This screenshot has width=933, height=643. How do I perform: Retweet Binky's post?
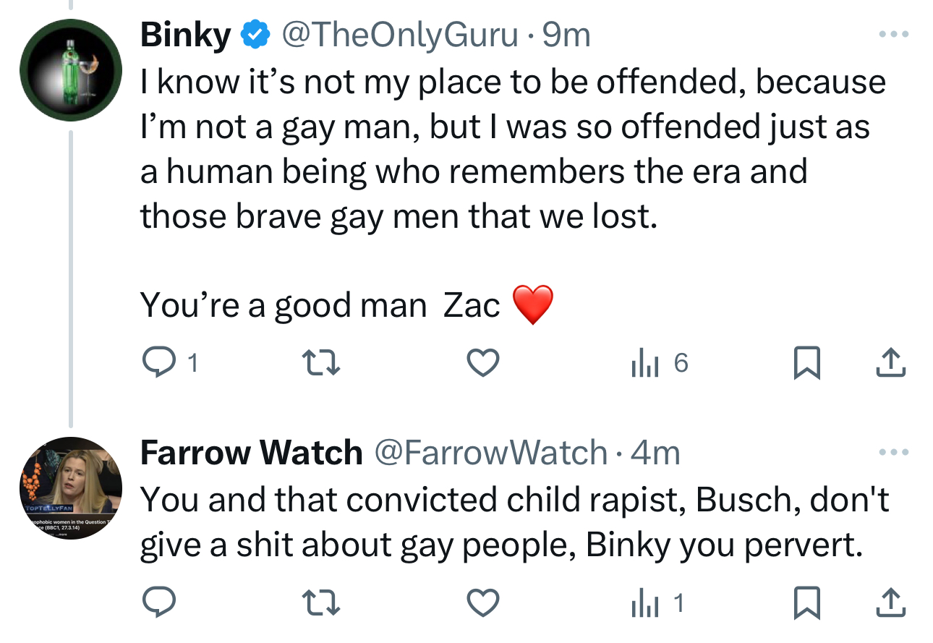320,362
